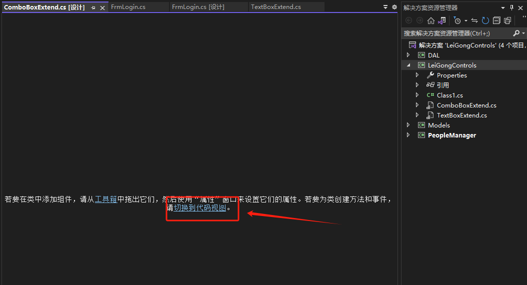527x285 pixels.
Task: Toggle the pending changes filter clock icon
Action: tap(457, 20)
